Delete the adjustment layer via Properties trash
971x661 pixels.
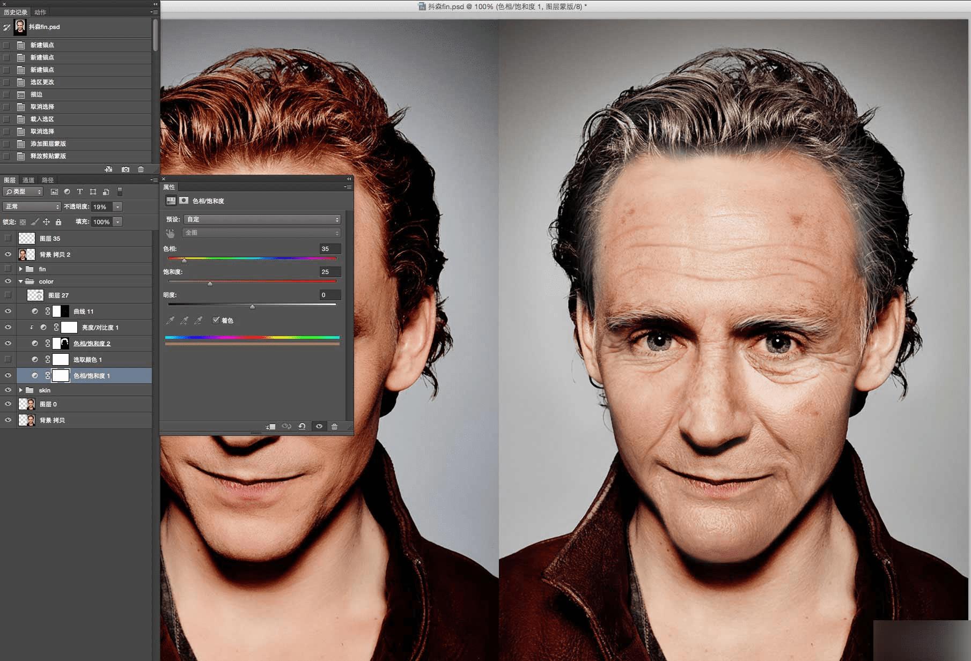(x=334, y=426)
